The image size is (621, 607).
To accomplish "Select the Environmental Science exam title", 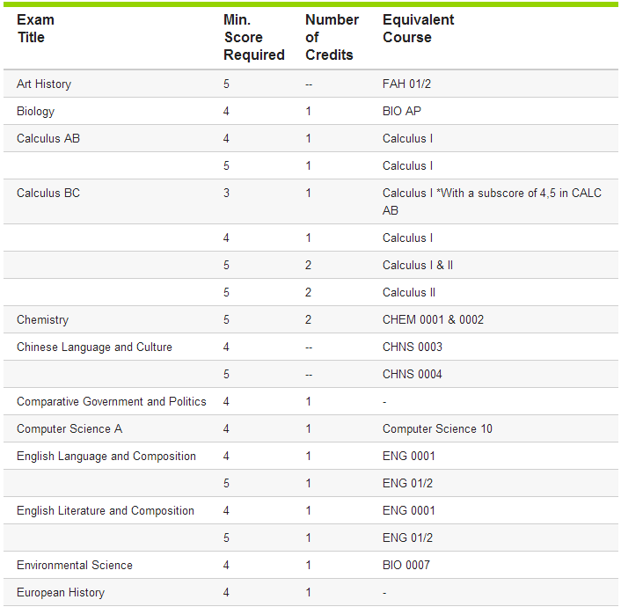I will tap(75, 566).
